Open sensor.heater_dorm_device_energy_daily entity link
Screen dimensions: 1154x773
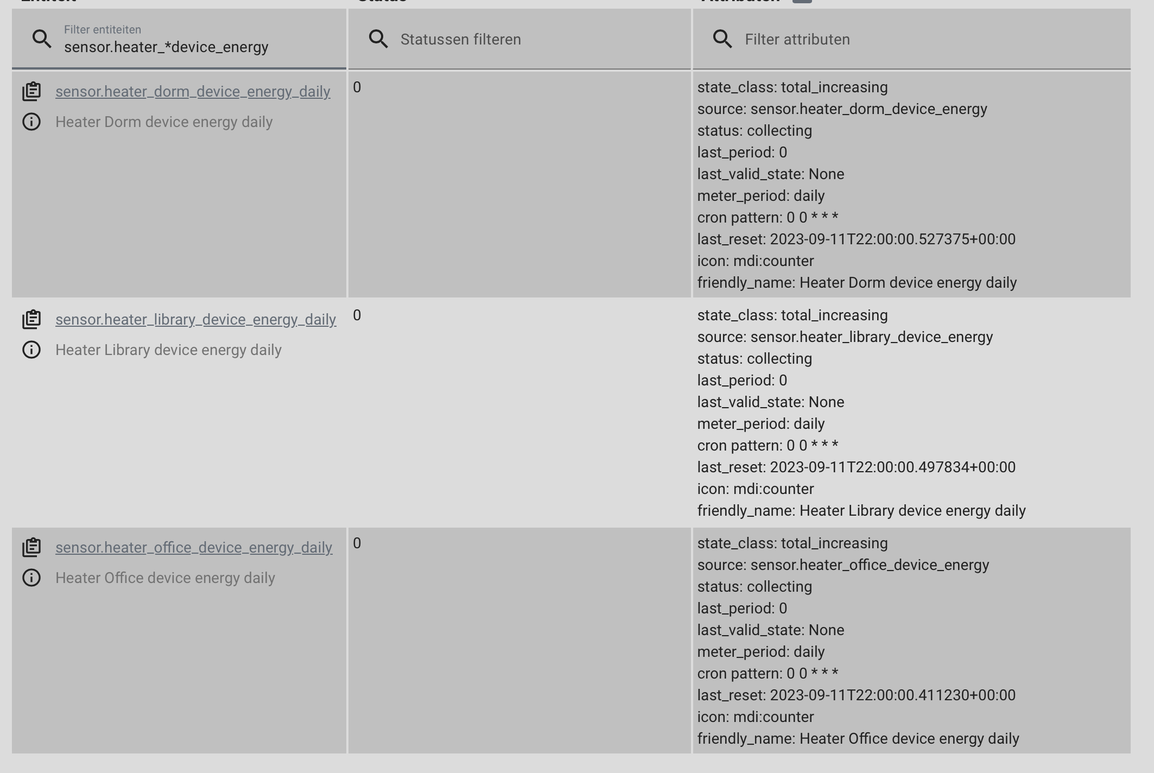(x=193, y=92)
